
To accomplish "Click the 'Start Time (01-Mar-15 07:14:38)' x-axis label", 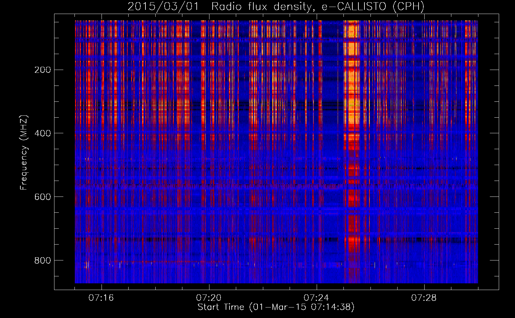I will pos(276,307).
